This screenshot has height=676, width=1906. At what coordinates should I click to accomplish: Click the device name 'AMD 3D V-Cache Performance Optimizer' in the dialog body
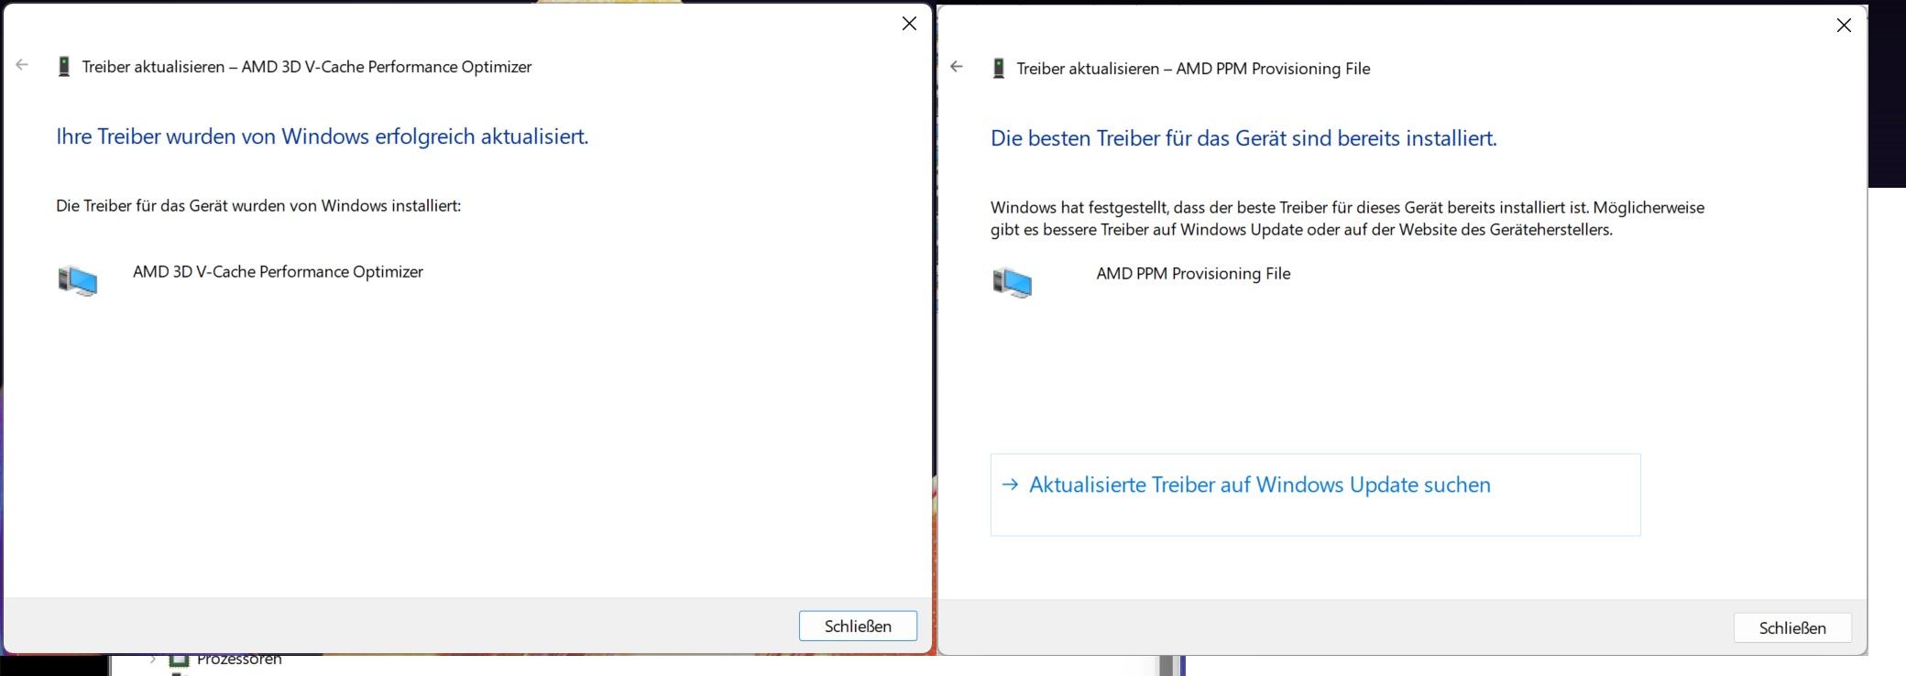278,272
